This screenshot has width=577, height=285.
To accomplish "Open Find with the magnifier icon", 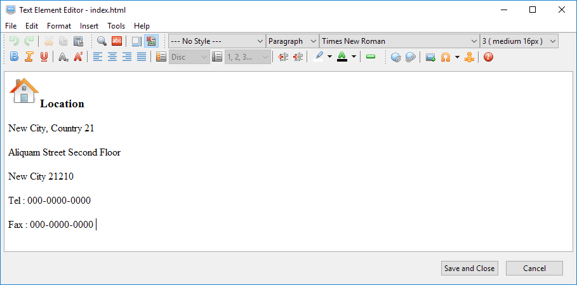I will click(x=102, y=41).
